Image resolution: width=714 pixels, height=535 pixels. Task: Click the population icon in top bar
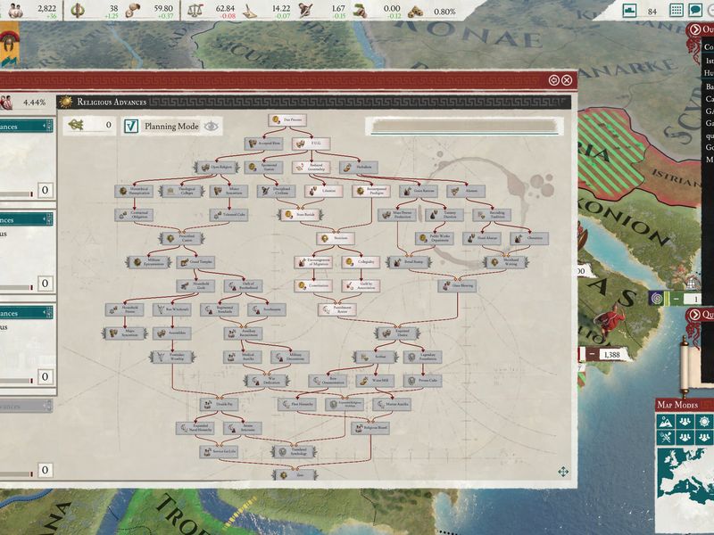15,10
